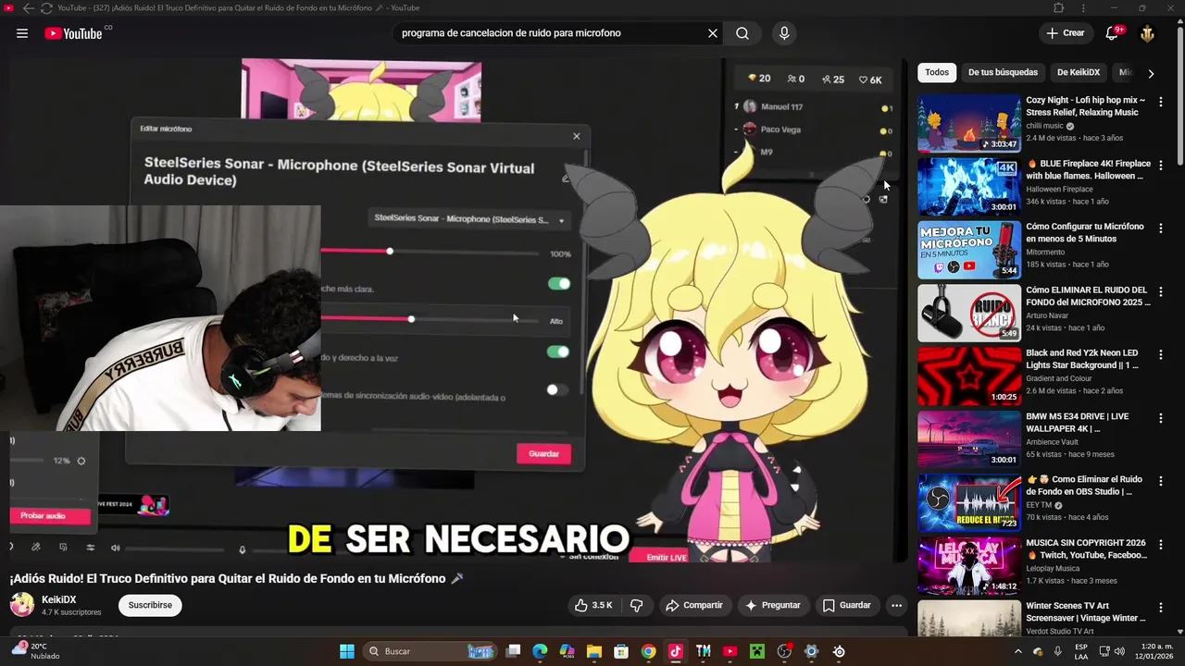Viewport: 1185px width, 666px height.
Task: Open options menu for Cozy Night video
Action: (x=1161, y=101)
